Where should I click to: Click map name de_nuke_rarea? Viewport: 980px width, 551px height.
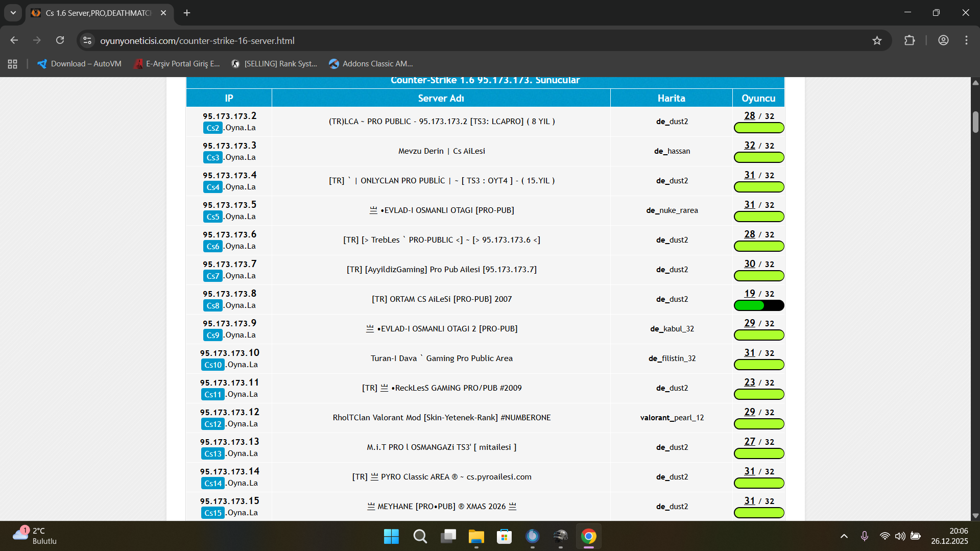pyautogui.click(x=672, y=210)
